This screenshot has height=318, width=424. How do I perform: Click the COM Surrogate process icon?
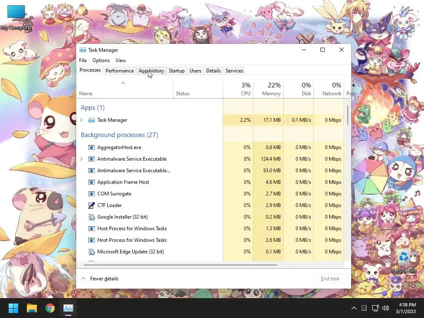pos(92,194)
